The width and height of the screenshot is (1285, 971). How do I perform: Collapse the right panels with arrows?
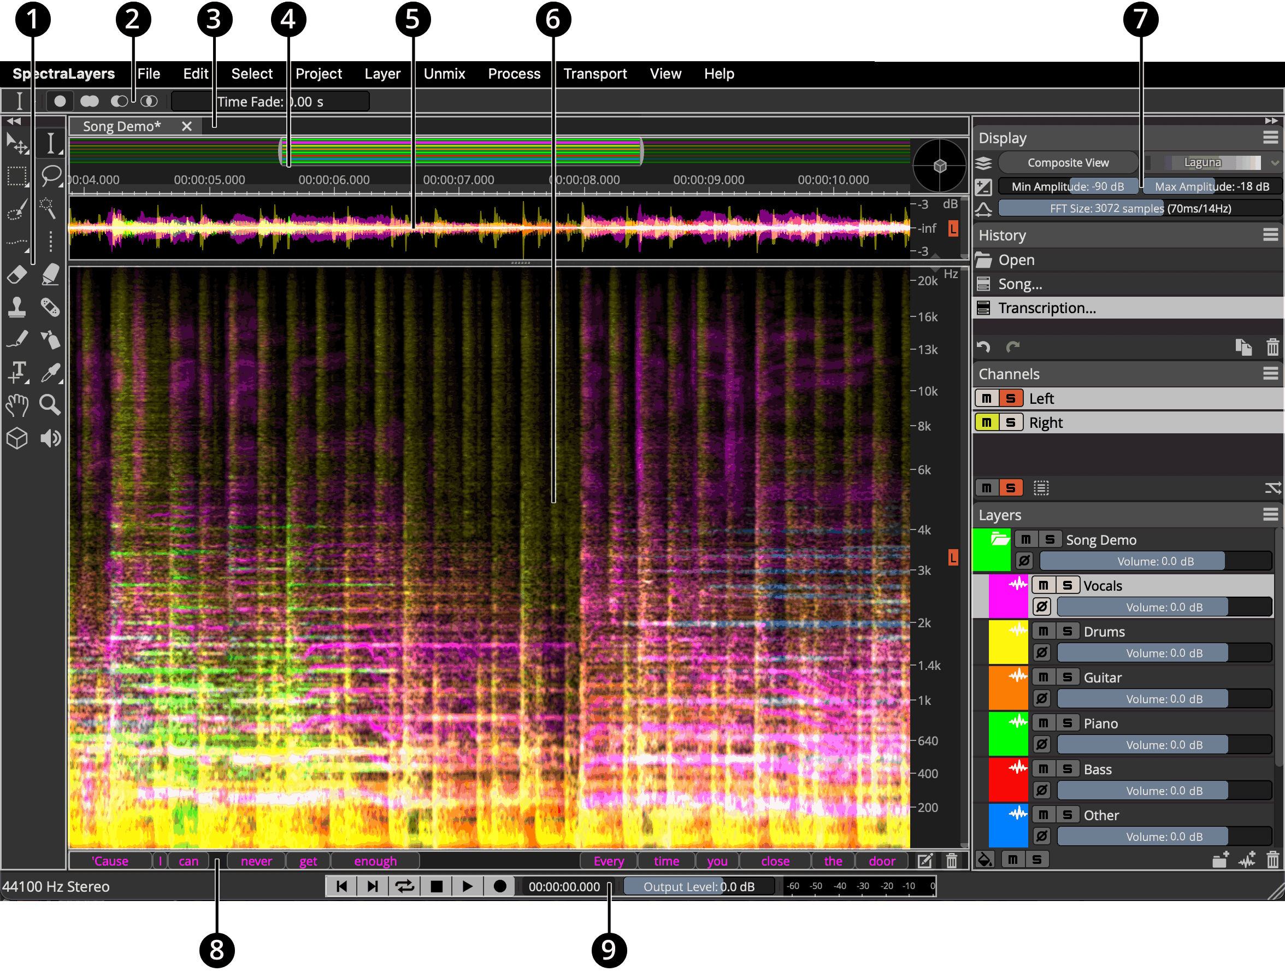pos(1271,121)
